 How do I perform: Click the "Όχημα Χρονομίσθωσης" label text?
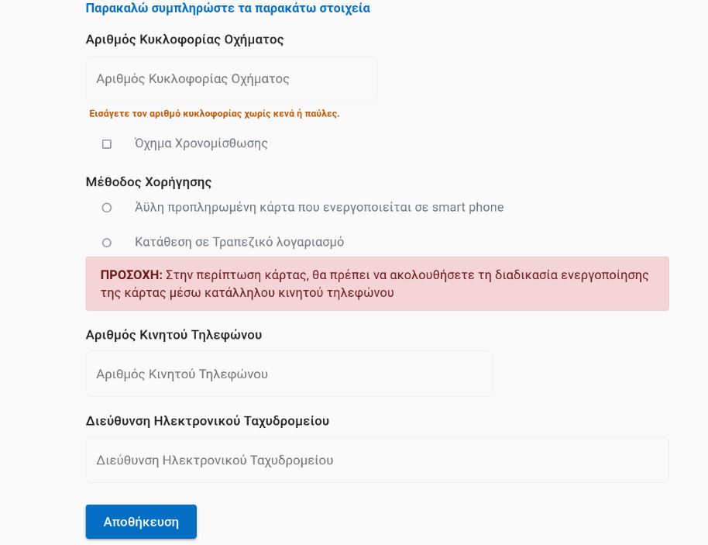(201, 143)
